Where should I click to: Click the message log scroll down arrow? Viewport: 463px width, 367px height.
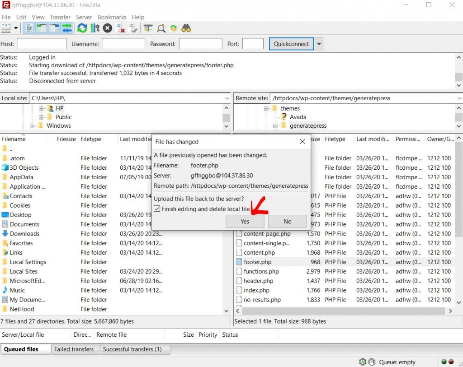tap(458, 85)
